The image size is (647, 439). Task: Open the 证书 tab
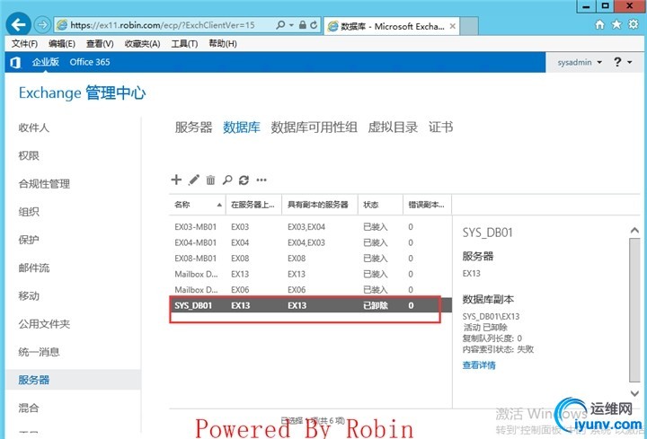(440, 127)
